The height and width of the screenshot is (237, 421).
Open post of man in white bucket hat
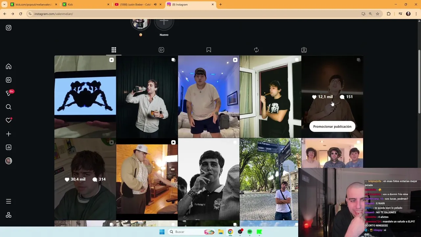point(147,179)
